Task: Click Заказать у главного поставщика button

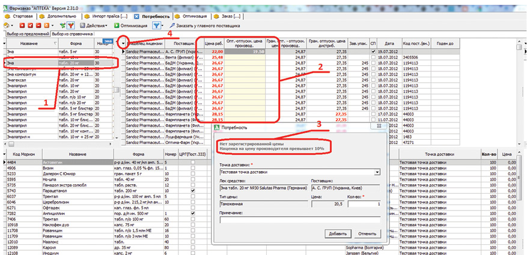Action: click(204, 25)
